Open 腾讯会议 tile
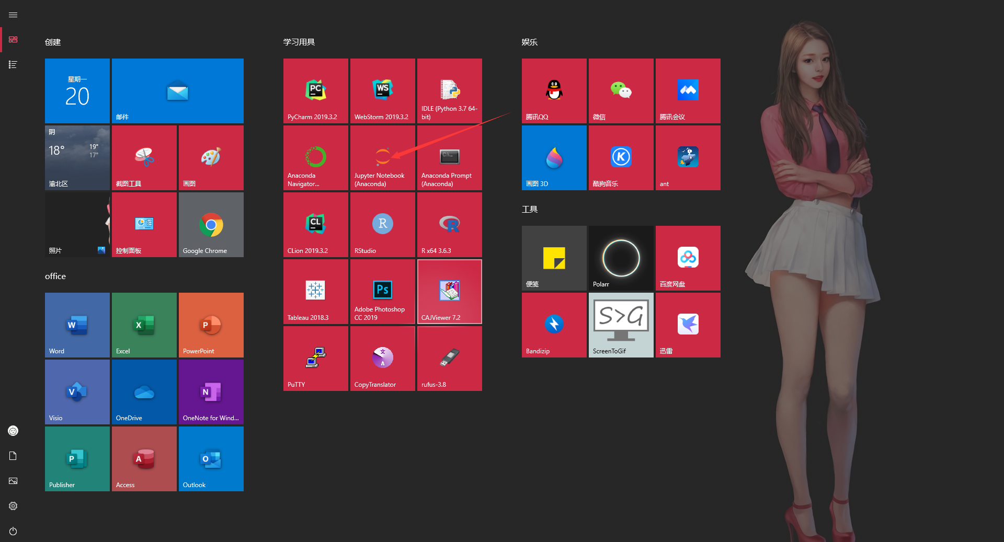 point(688,91)
